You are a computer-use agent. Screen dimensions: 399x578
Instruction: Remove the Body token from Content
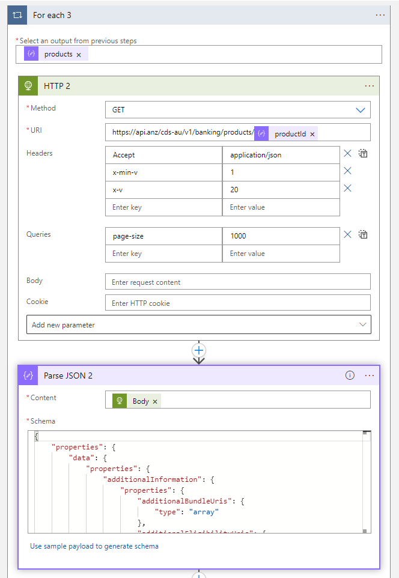(155, 401)
